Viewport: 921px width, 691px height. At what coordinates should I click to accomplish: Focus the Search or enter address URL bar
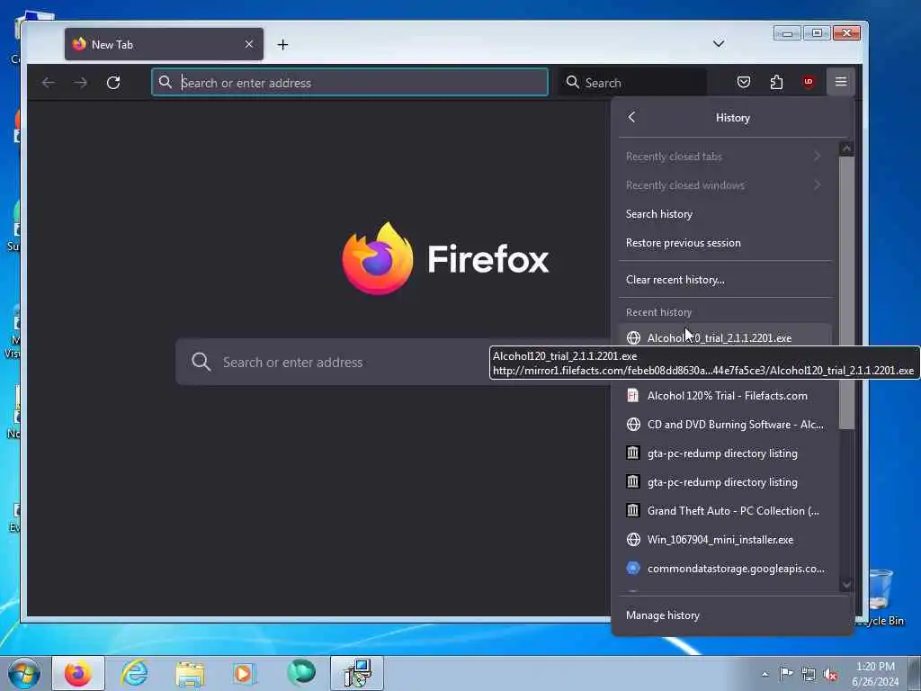[350, 82]
